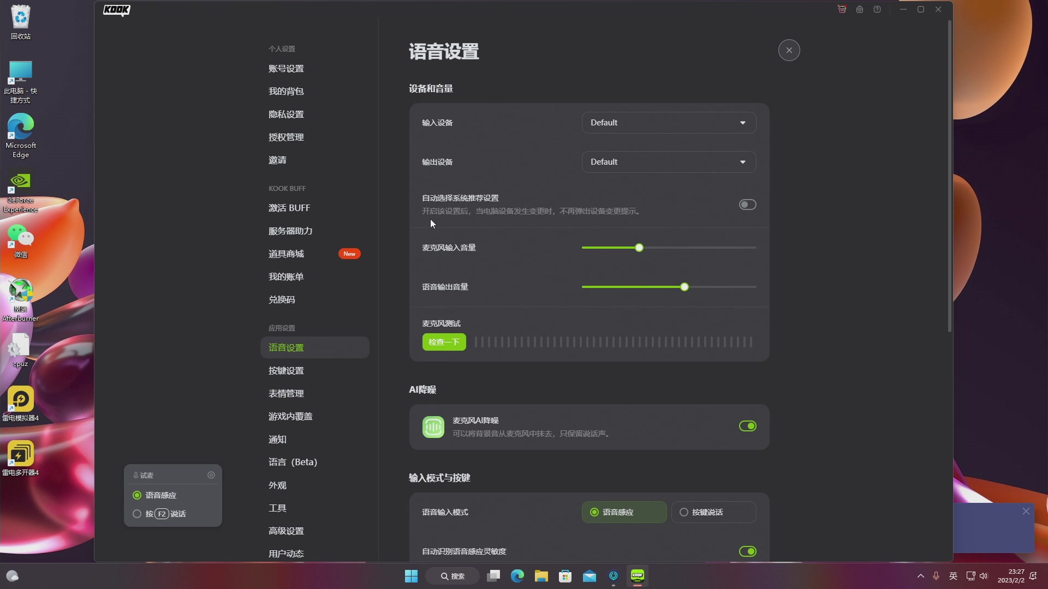
Task: Open the help question mark icon
Action: click(x=877, y=9)
